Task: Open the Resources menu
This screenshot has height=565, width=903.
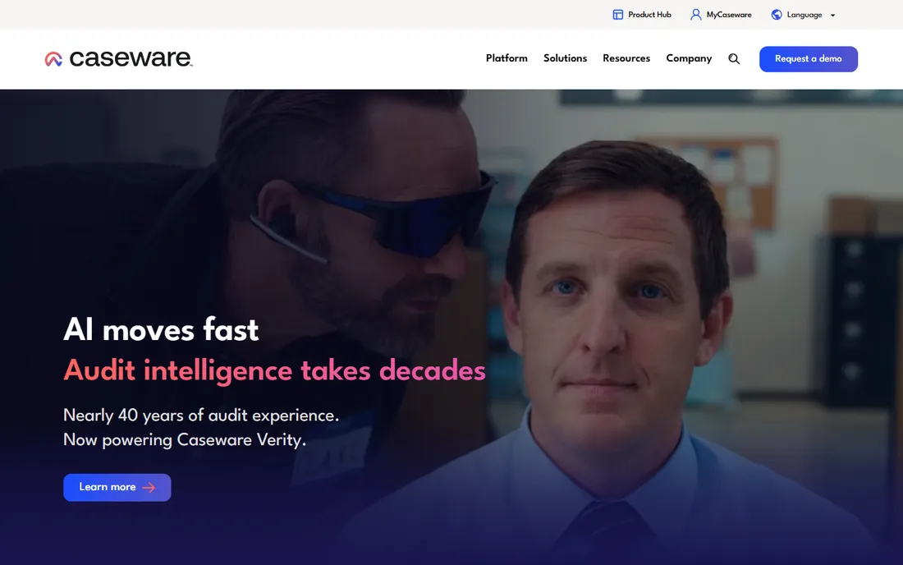Action: click(626, 58)
